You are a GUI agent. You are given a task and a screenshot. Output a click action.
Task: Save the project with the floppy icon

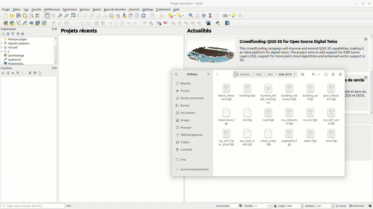coord(18,16)
